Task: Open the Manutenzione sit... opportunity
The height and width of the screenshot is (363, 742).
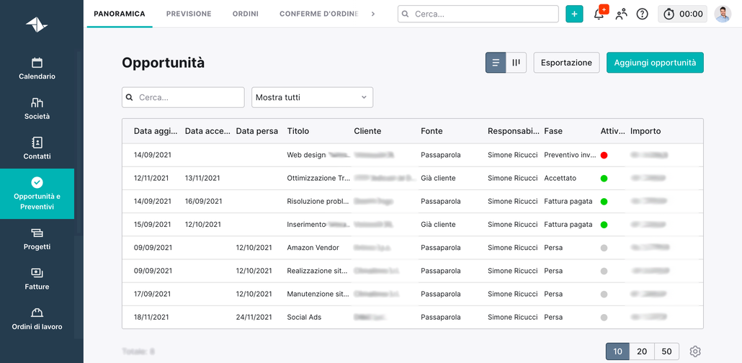Action: 318,294
